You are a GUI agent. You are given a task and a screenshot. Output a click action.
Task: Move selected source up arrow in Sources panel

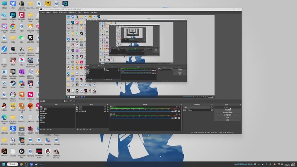[87, 129]
